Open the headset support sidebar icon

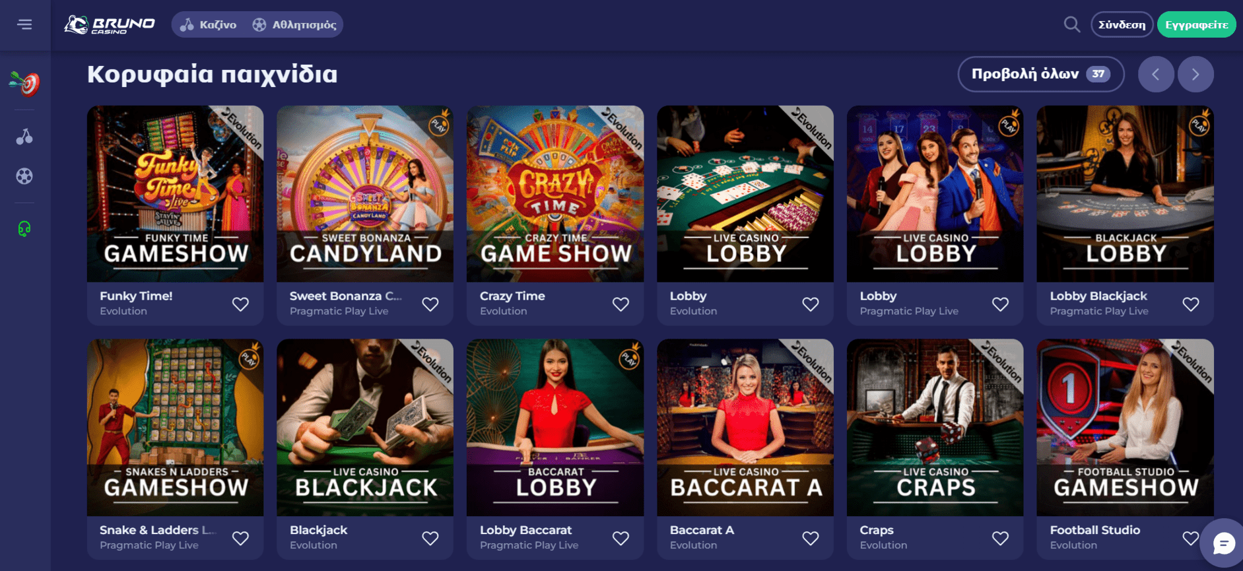(24, 229)
